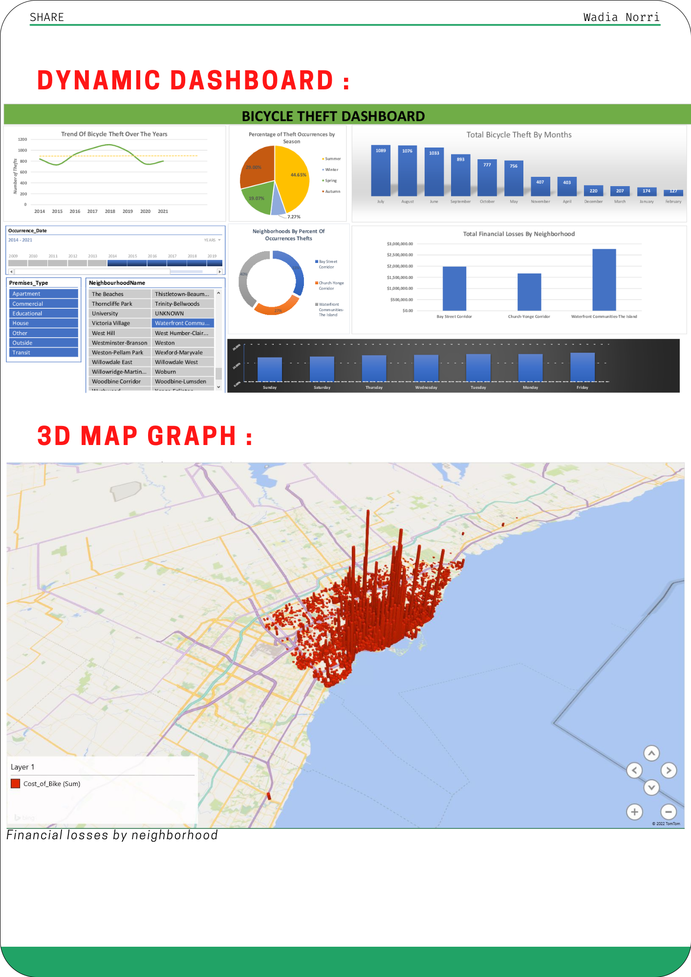The image size is (691, 977).
Task: Click the Waterfront Communities financial loss bar
Action: pyautogui.click(x=604, y=280)
